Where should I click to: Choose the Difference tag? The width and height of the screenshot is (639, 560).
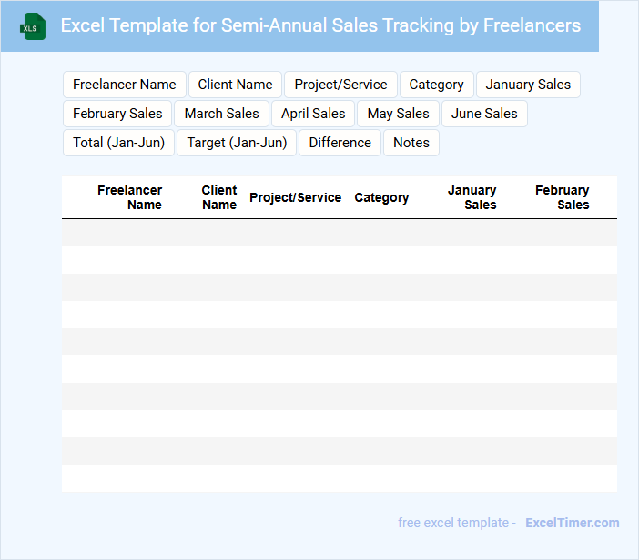pyautogui.click(x=340, y=143)
